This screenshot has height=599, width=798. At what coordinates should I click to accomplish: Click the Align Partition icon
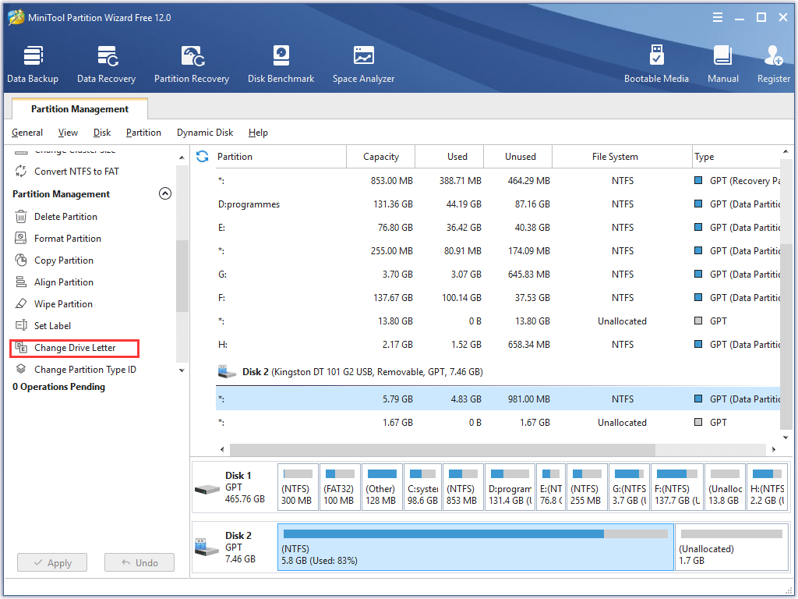pos(21,282)
